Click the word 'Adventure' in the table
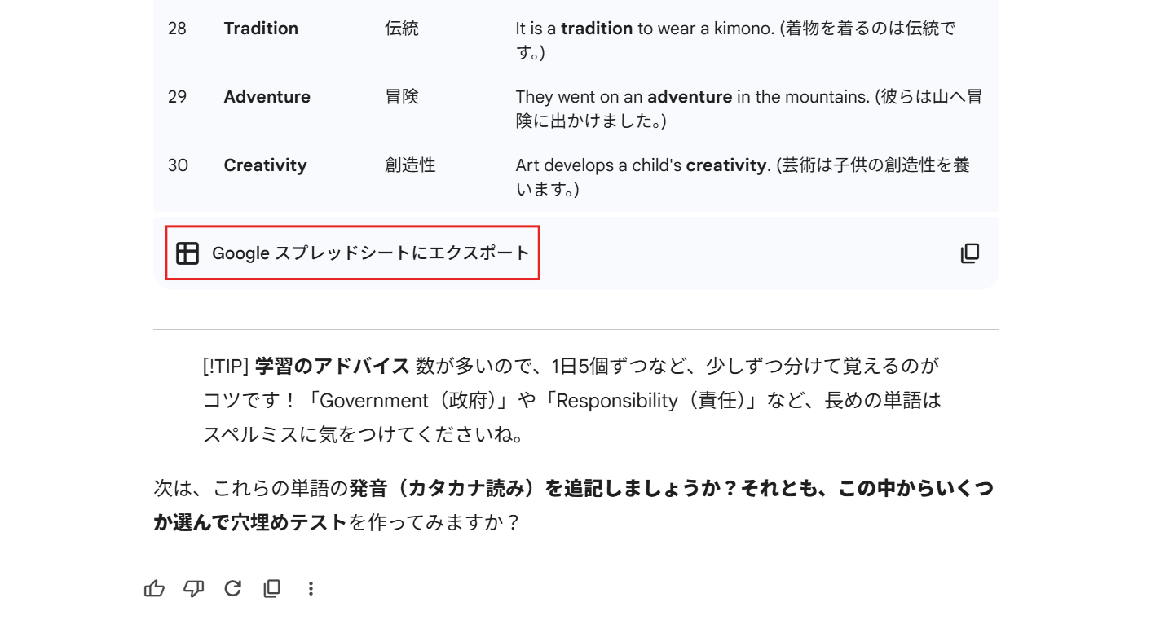 (267, 97)
